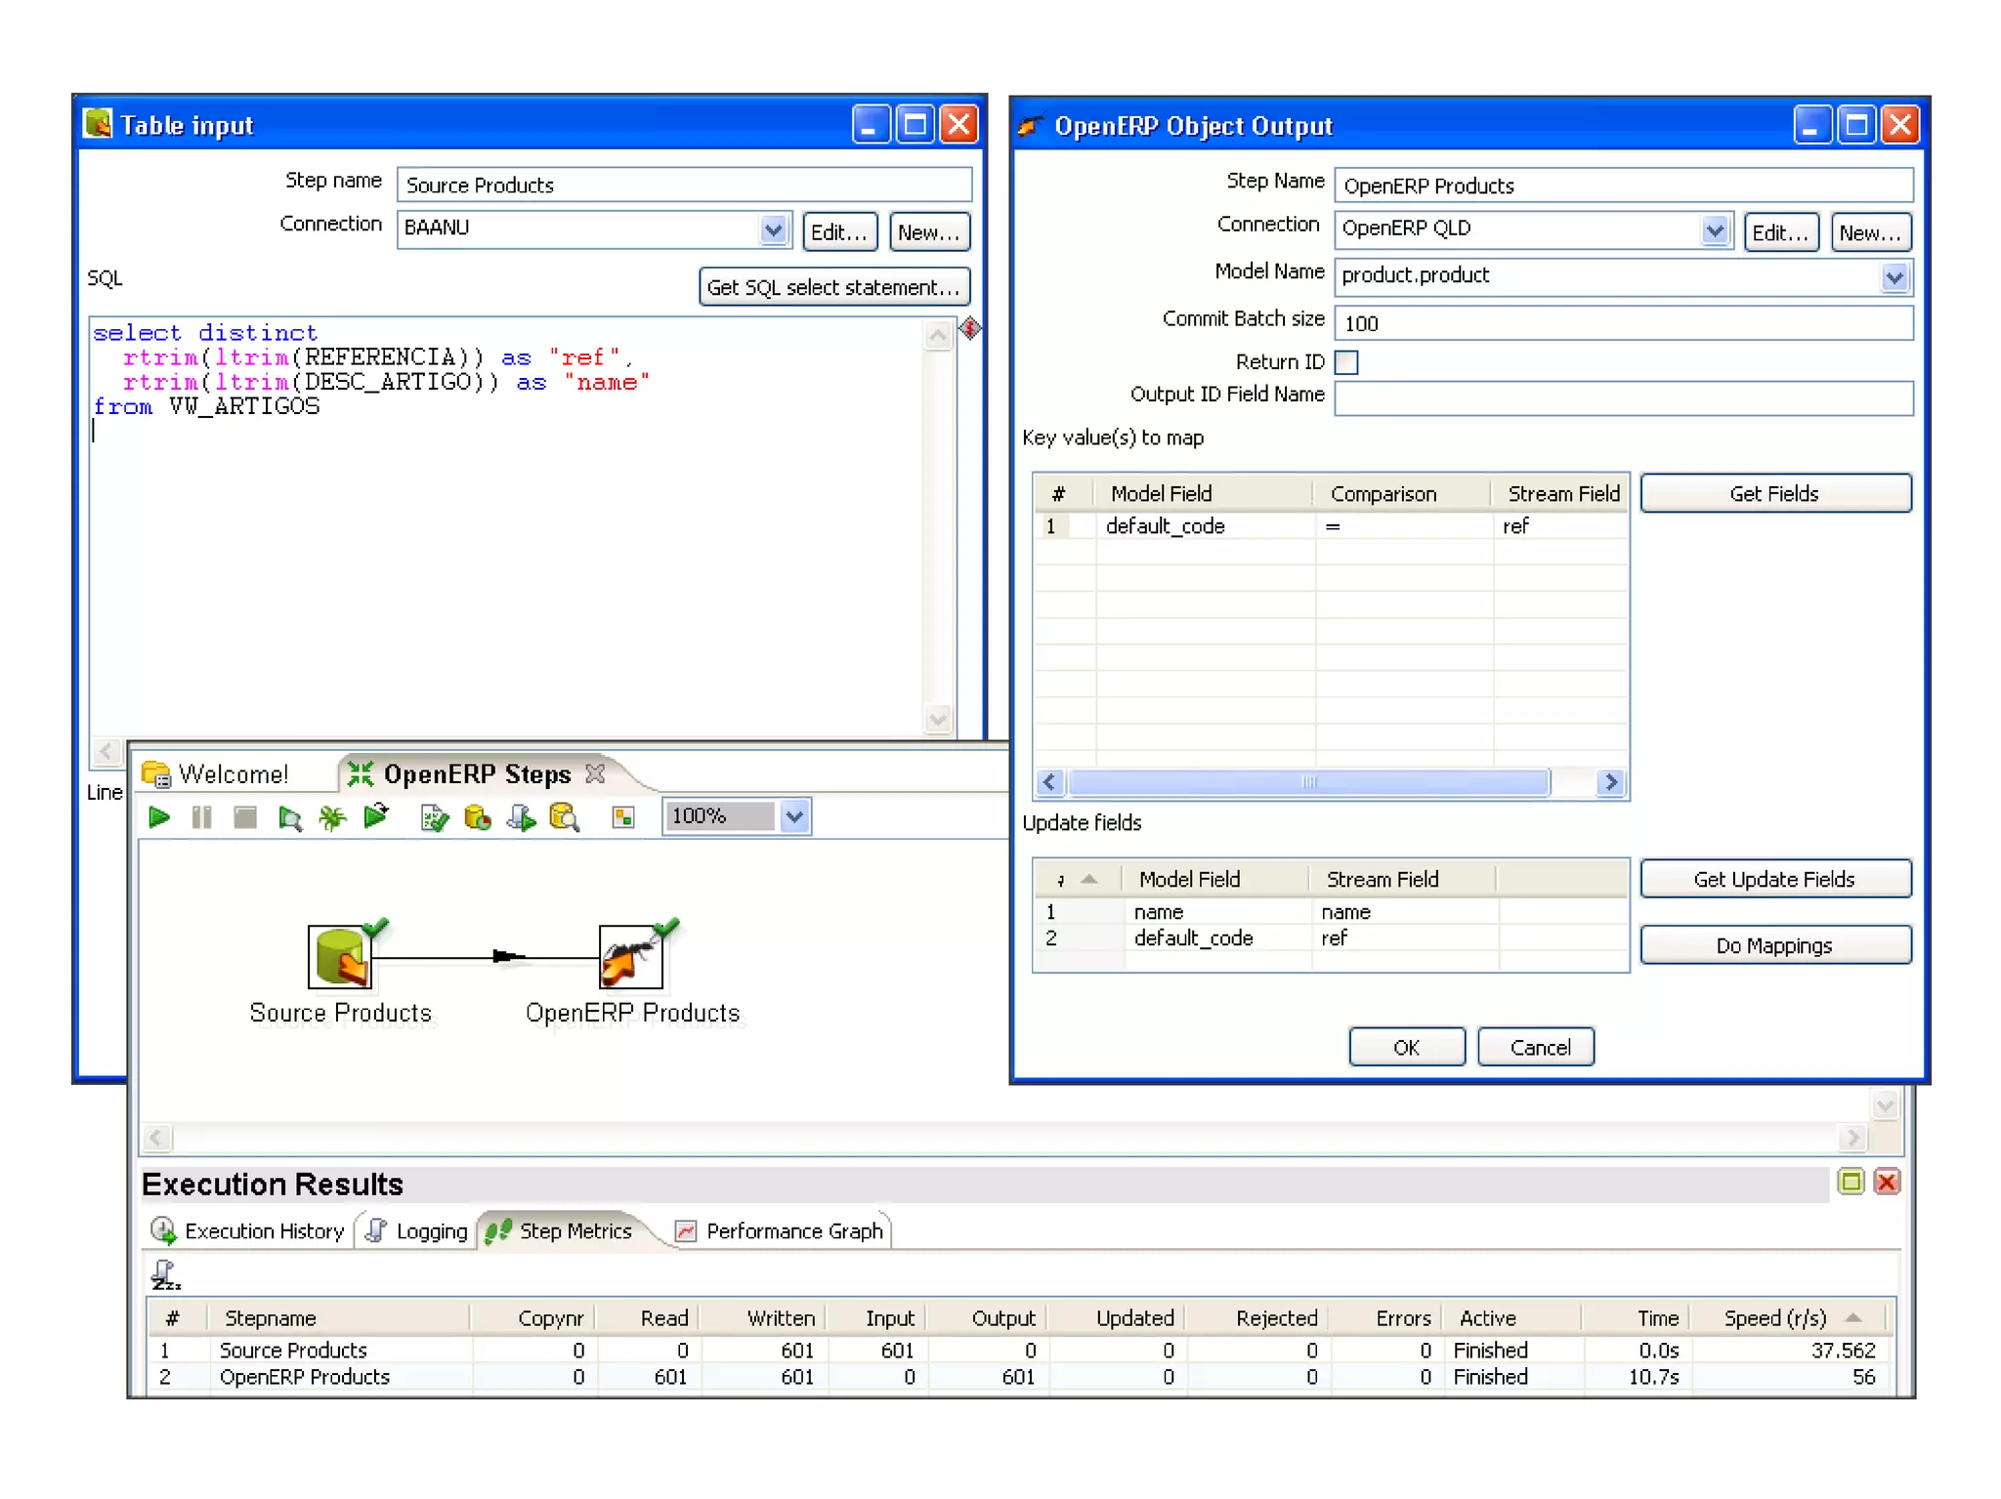Open the BAANU connection dropdown
Screen dimensions: 2001x1499
pyautogui.click(x=773, y=230)
